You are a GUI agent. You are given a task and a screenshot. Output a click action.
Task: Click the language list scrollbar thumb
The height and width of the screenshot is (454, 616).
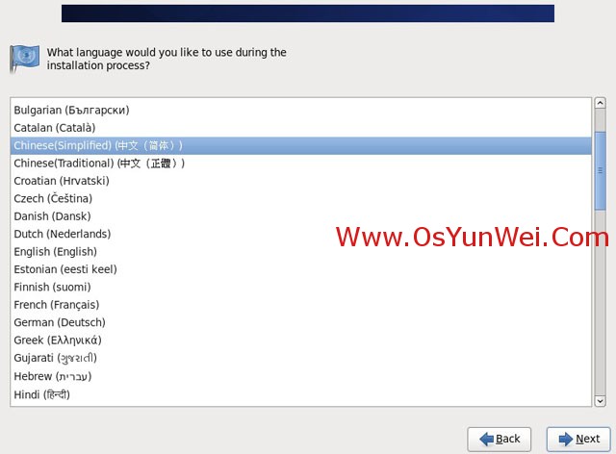pos(600,168)
